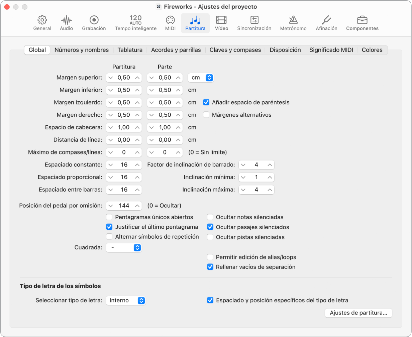Viewport: 412px width, 337px height.
Task: Increase Espaciado entre barras value
Action: point(137,190)
